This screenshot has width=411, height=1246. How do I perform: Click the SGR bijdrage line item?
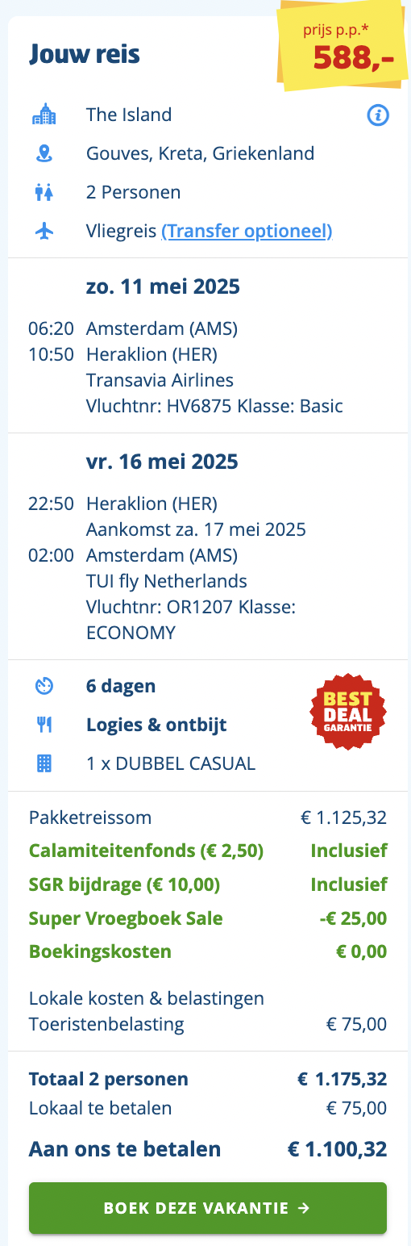208,884
